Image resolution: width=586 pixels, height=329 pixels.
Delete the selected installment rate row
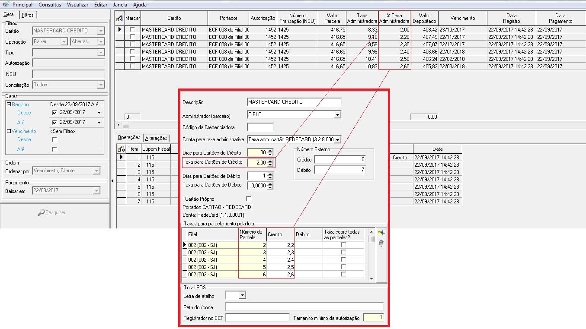(x=381, y=243)
